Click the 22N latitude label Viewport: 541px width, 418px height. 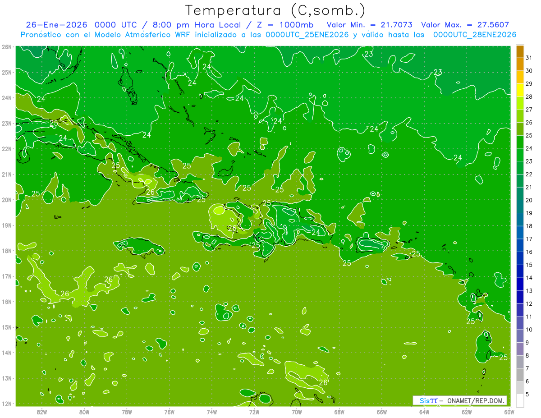(6, 149)
